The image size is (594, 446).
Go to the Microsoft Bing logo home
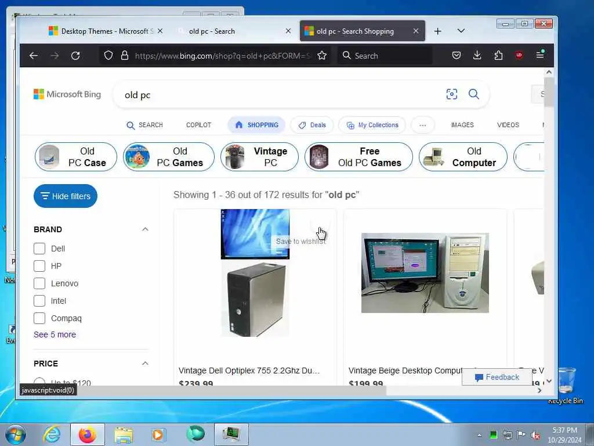pos(67,94)
